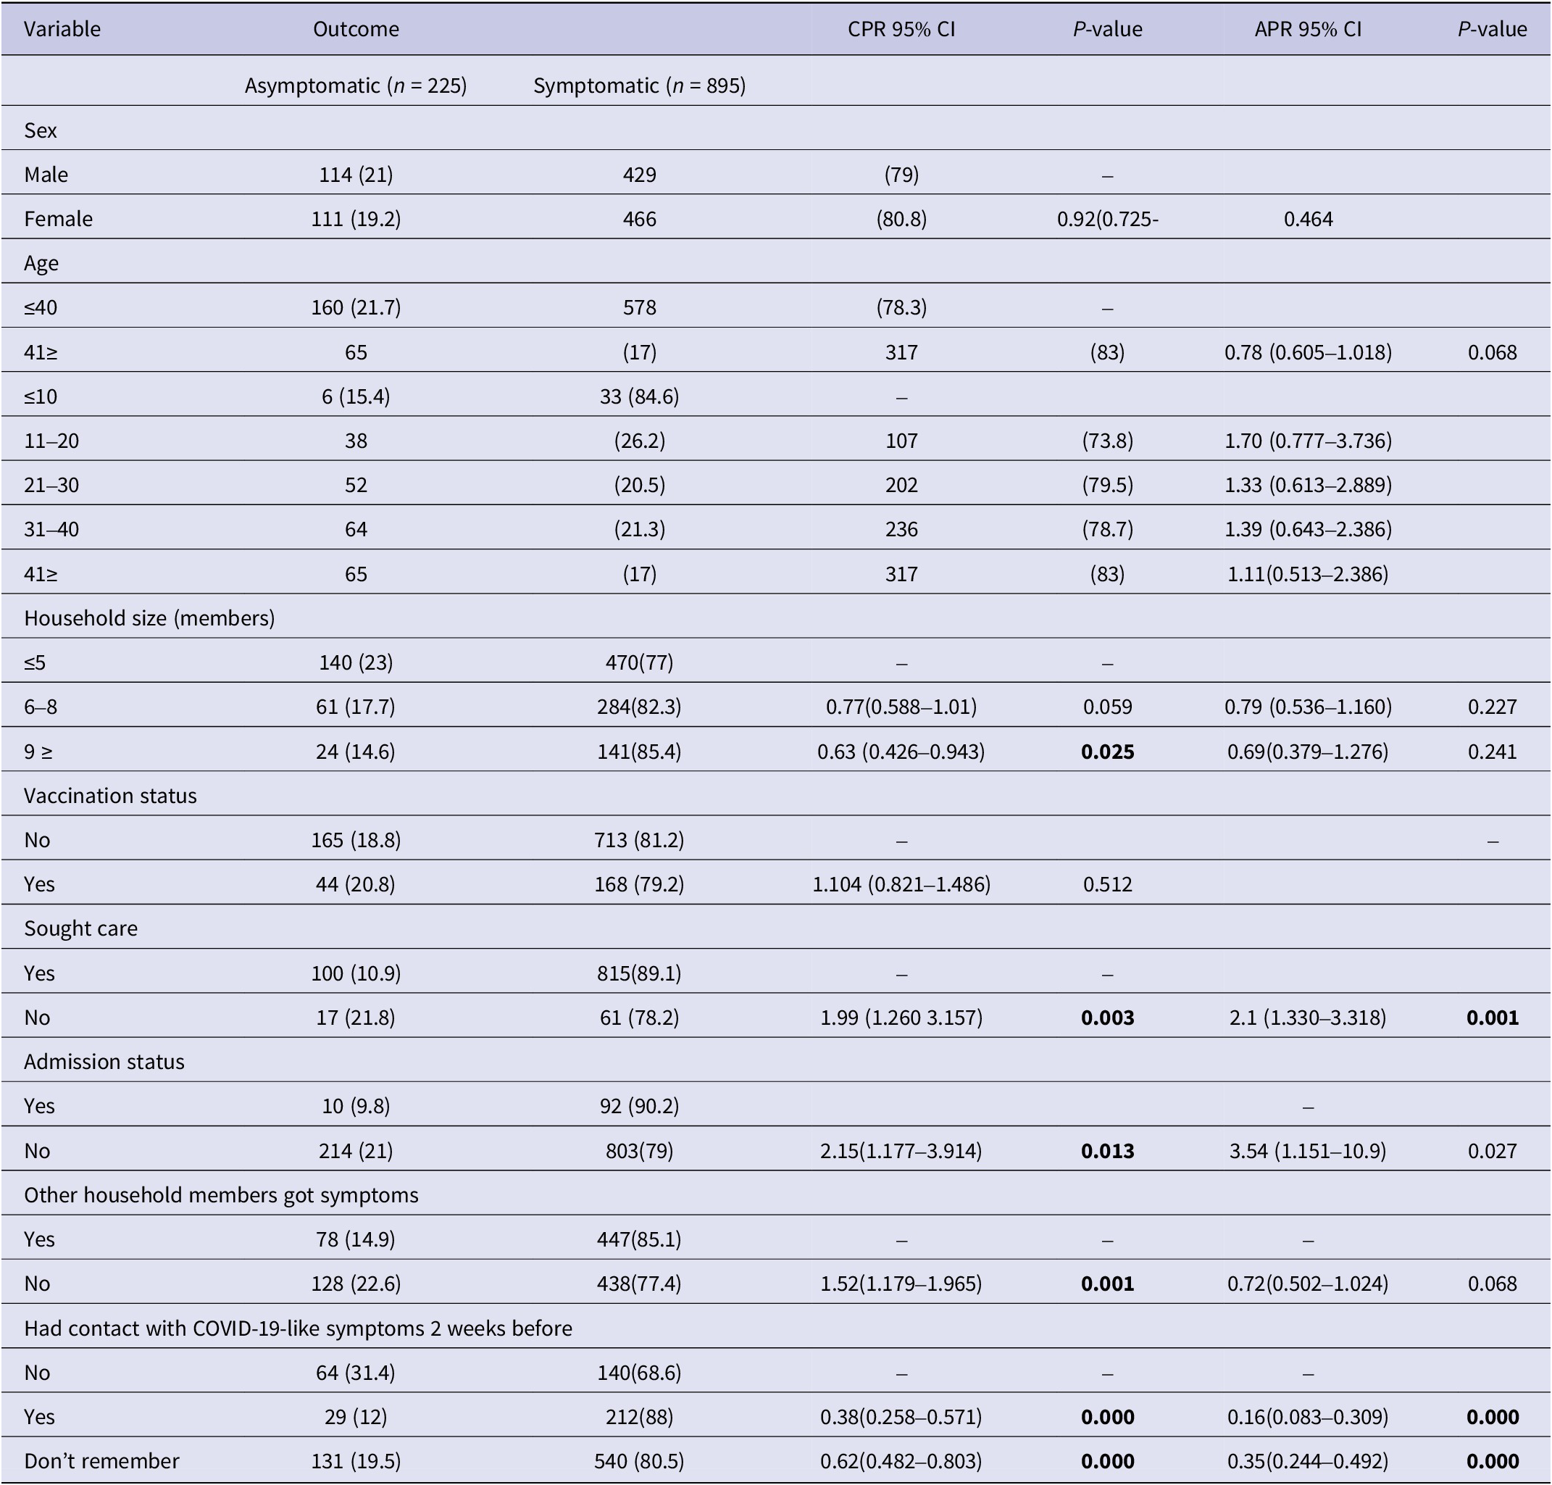
Task: Select Household size (members) label
Action: (x=149, y=618)
